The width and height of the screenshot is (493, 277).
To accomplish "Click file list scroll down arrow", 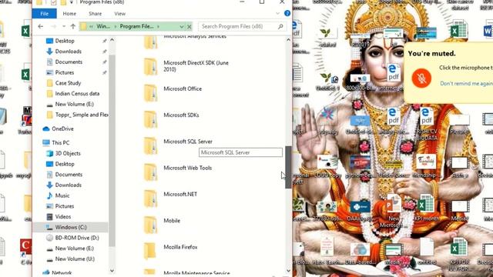I will tap(288, 271).
